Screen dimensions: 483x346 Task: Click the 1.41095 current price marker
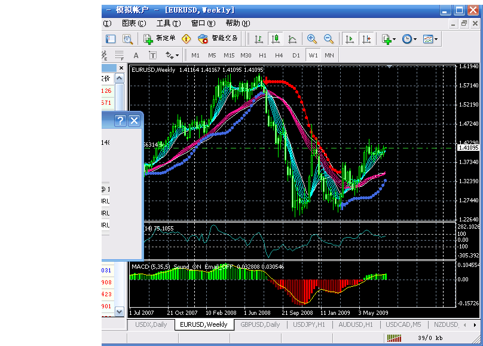pyautogui.click(x=468, y=147)
